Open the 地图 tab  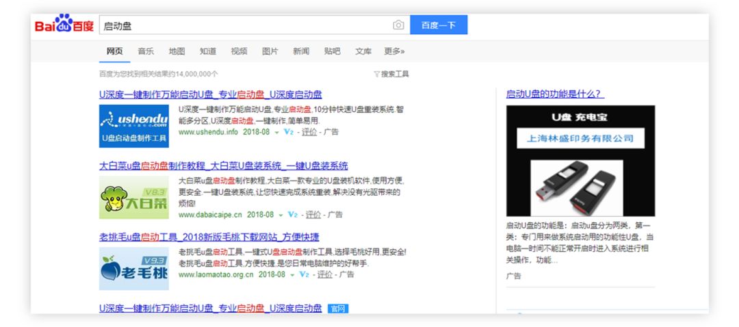pos(177,51)
